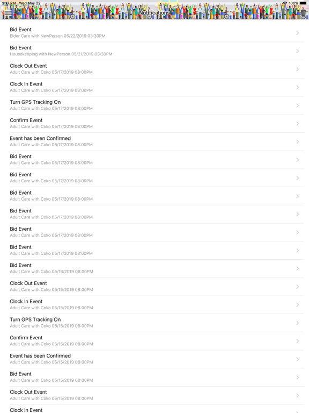Tap the trash can delete icon
This screenshot has height=413, width=309.
(x=303, y=13)
